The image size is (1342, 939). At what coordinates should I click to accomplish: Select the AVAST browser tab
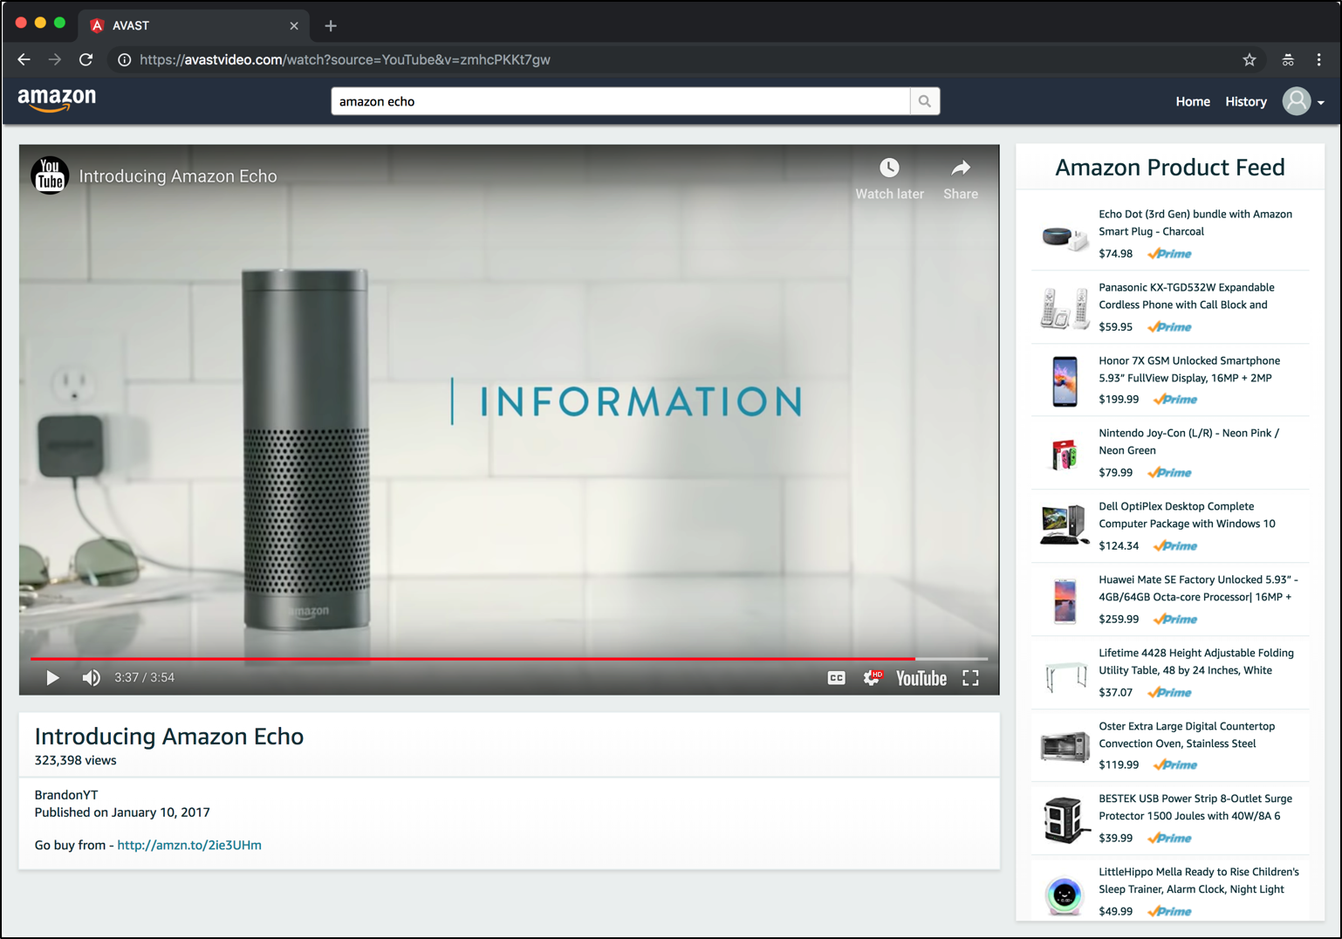coord(194,25)
